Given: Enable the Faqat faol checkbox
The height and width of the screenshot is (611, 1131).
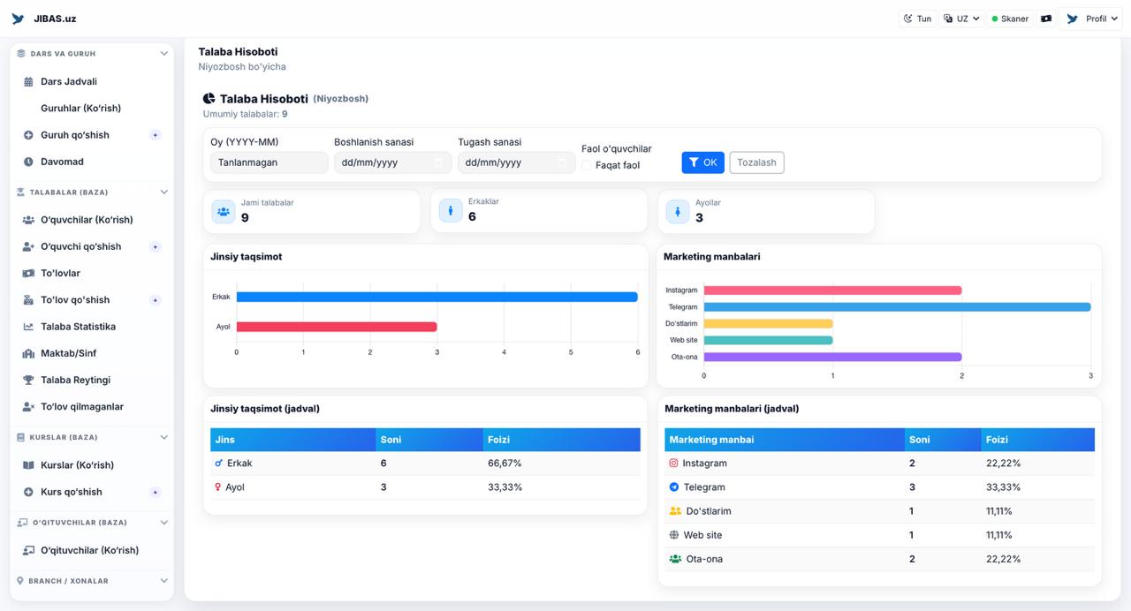Looking at the screenshot, I should coord(587,165).
